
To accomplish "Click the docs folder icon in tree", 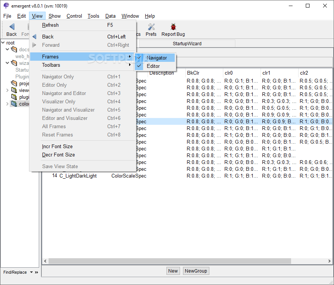I will [14, 49].
